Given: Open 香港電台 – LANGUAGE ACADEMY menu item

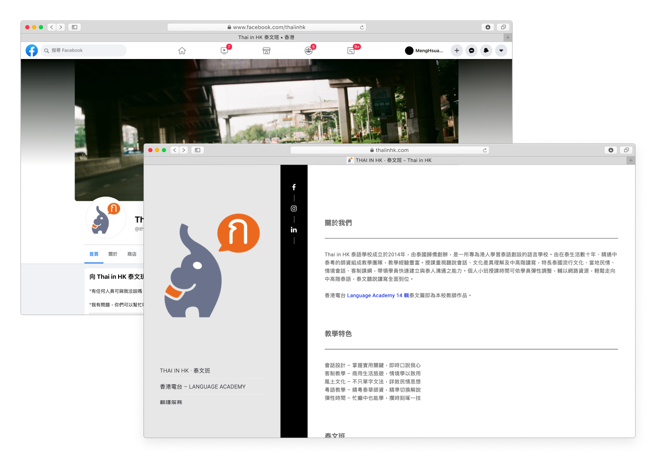Looking at the screenshot, I should tap(203, 387).
